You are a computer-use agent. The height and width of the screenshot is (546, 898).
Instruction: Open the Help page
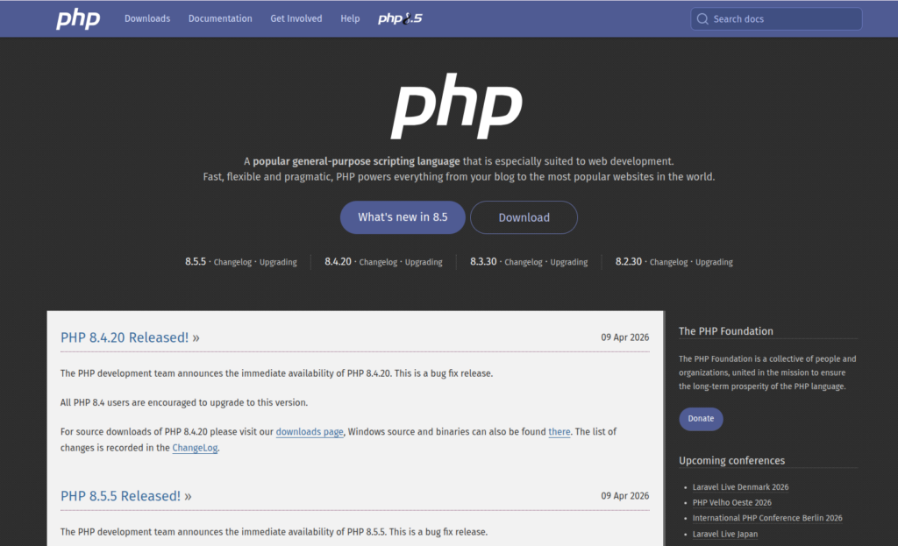pyautogui.click(x=350, y=18)
